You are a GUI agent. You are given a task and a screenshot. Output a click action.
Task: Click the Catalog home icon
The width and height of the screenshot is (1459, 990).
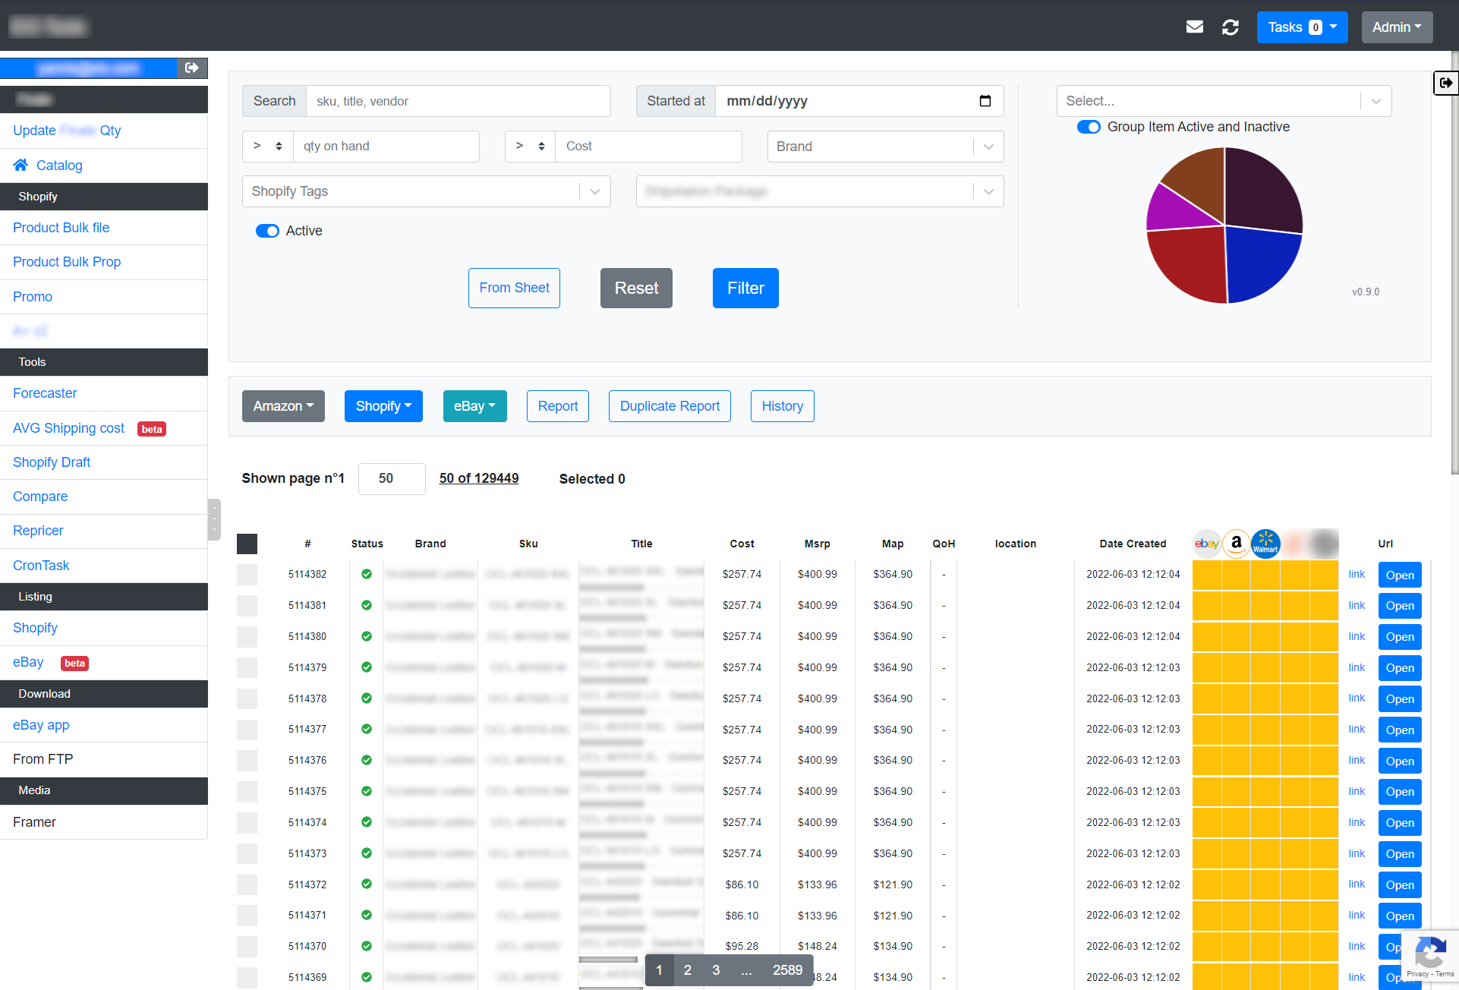(x=20, y=165)
